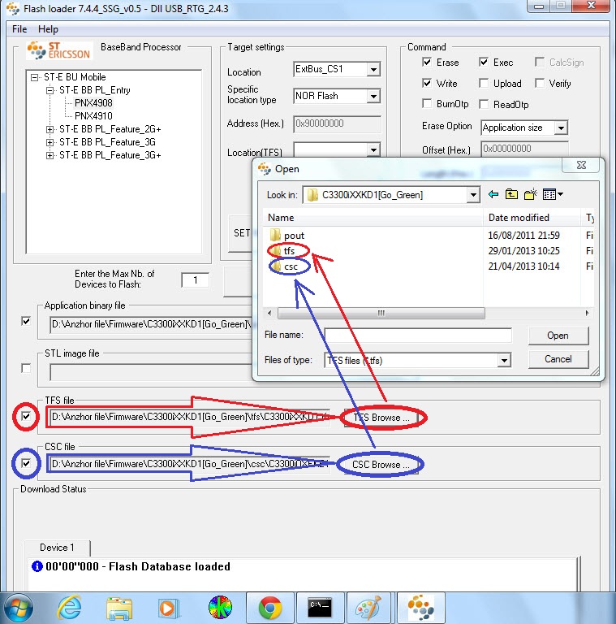Create a new folder in Open dialog
The height and width of the screenshot is (624, 616).
click(x=531, y=194)
